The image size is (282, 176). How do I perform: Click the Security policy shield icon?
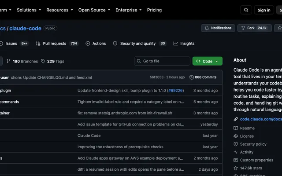click(236, 144)
